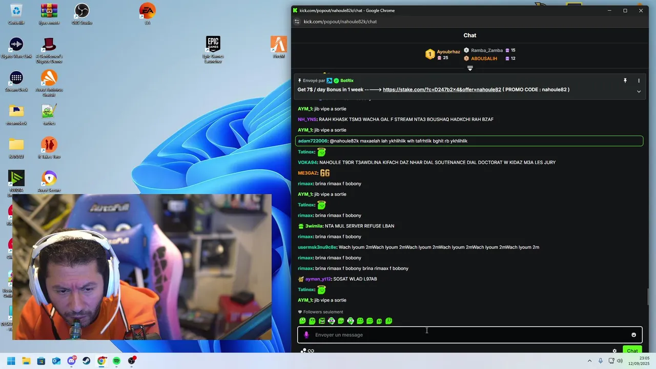Screen dimensions: 656x369
Task: Click the webcam overlay video
Action: (x=142, y=266)
